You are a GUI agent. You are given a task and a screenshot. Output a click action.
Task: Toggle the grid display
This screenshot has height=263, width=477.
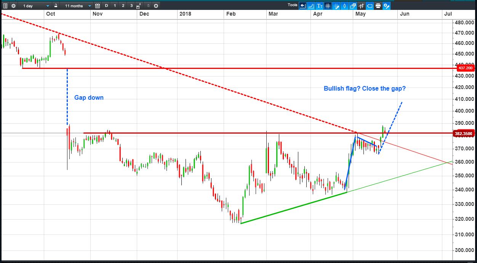tap(328, 6)
